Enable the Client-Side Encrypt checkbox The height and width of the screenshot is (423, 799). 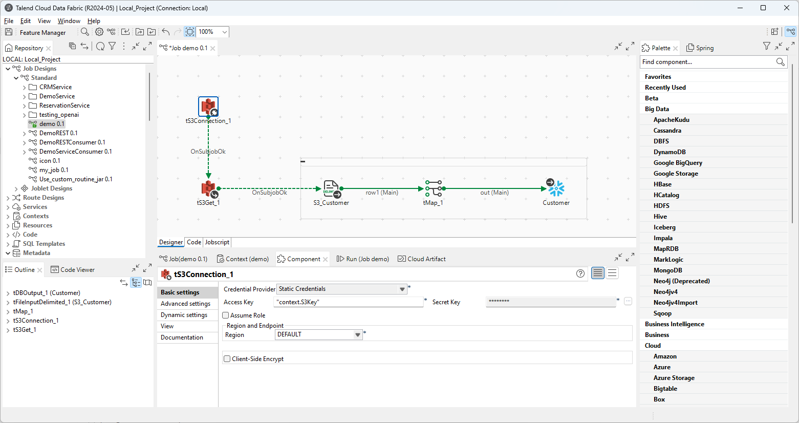[227, 359]
